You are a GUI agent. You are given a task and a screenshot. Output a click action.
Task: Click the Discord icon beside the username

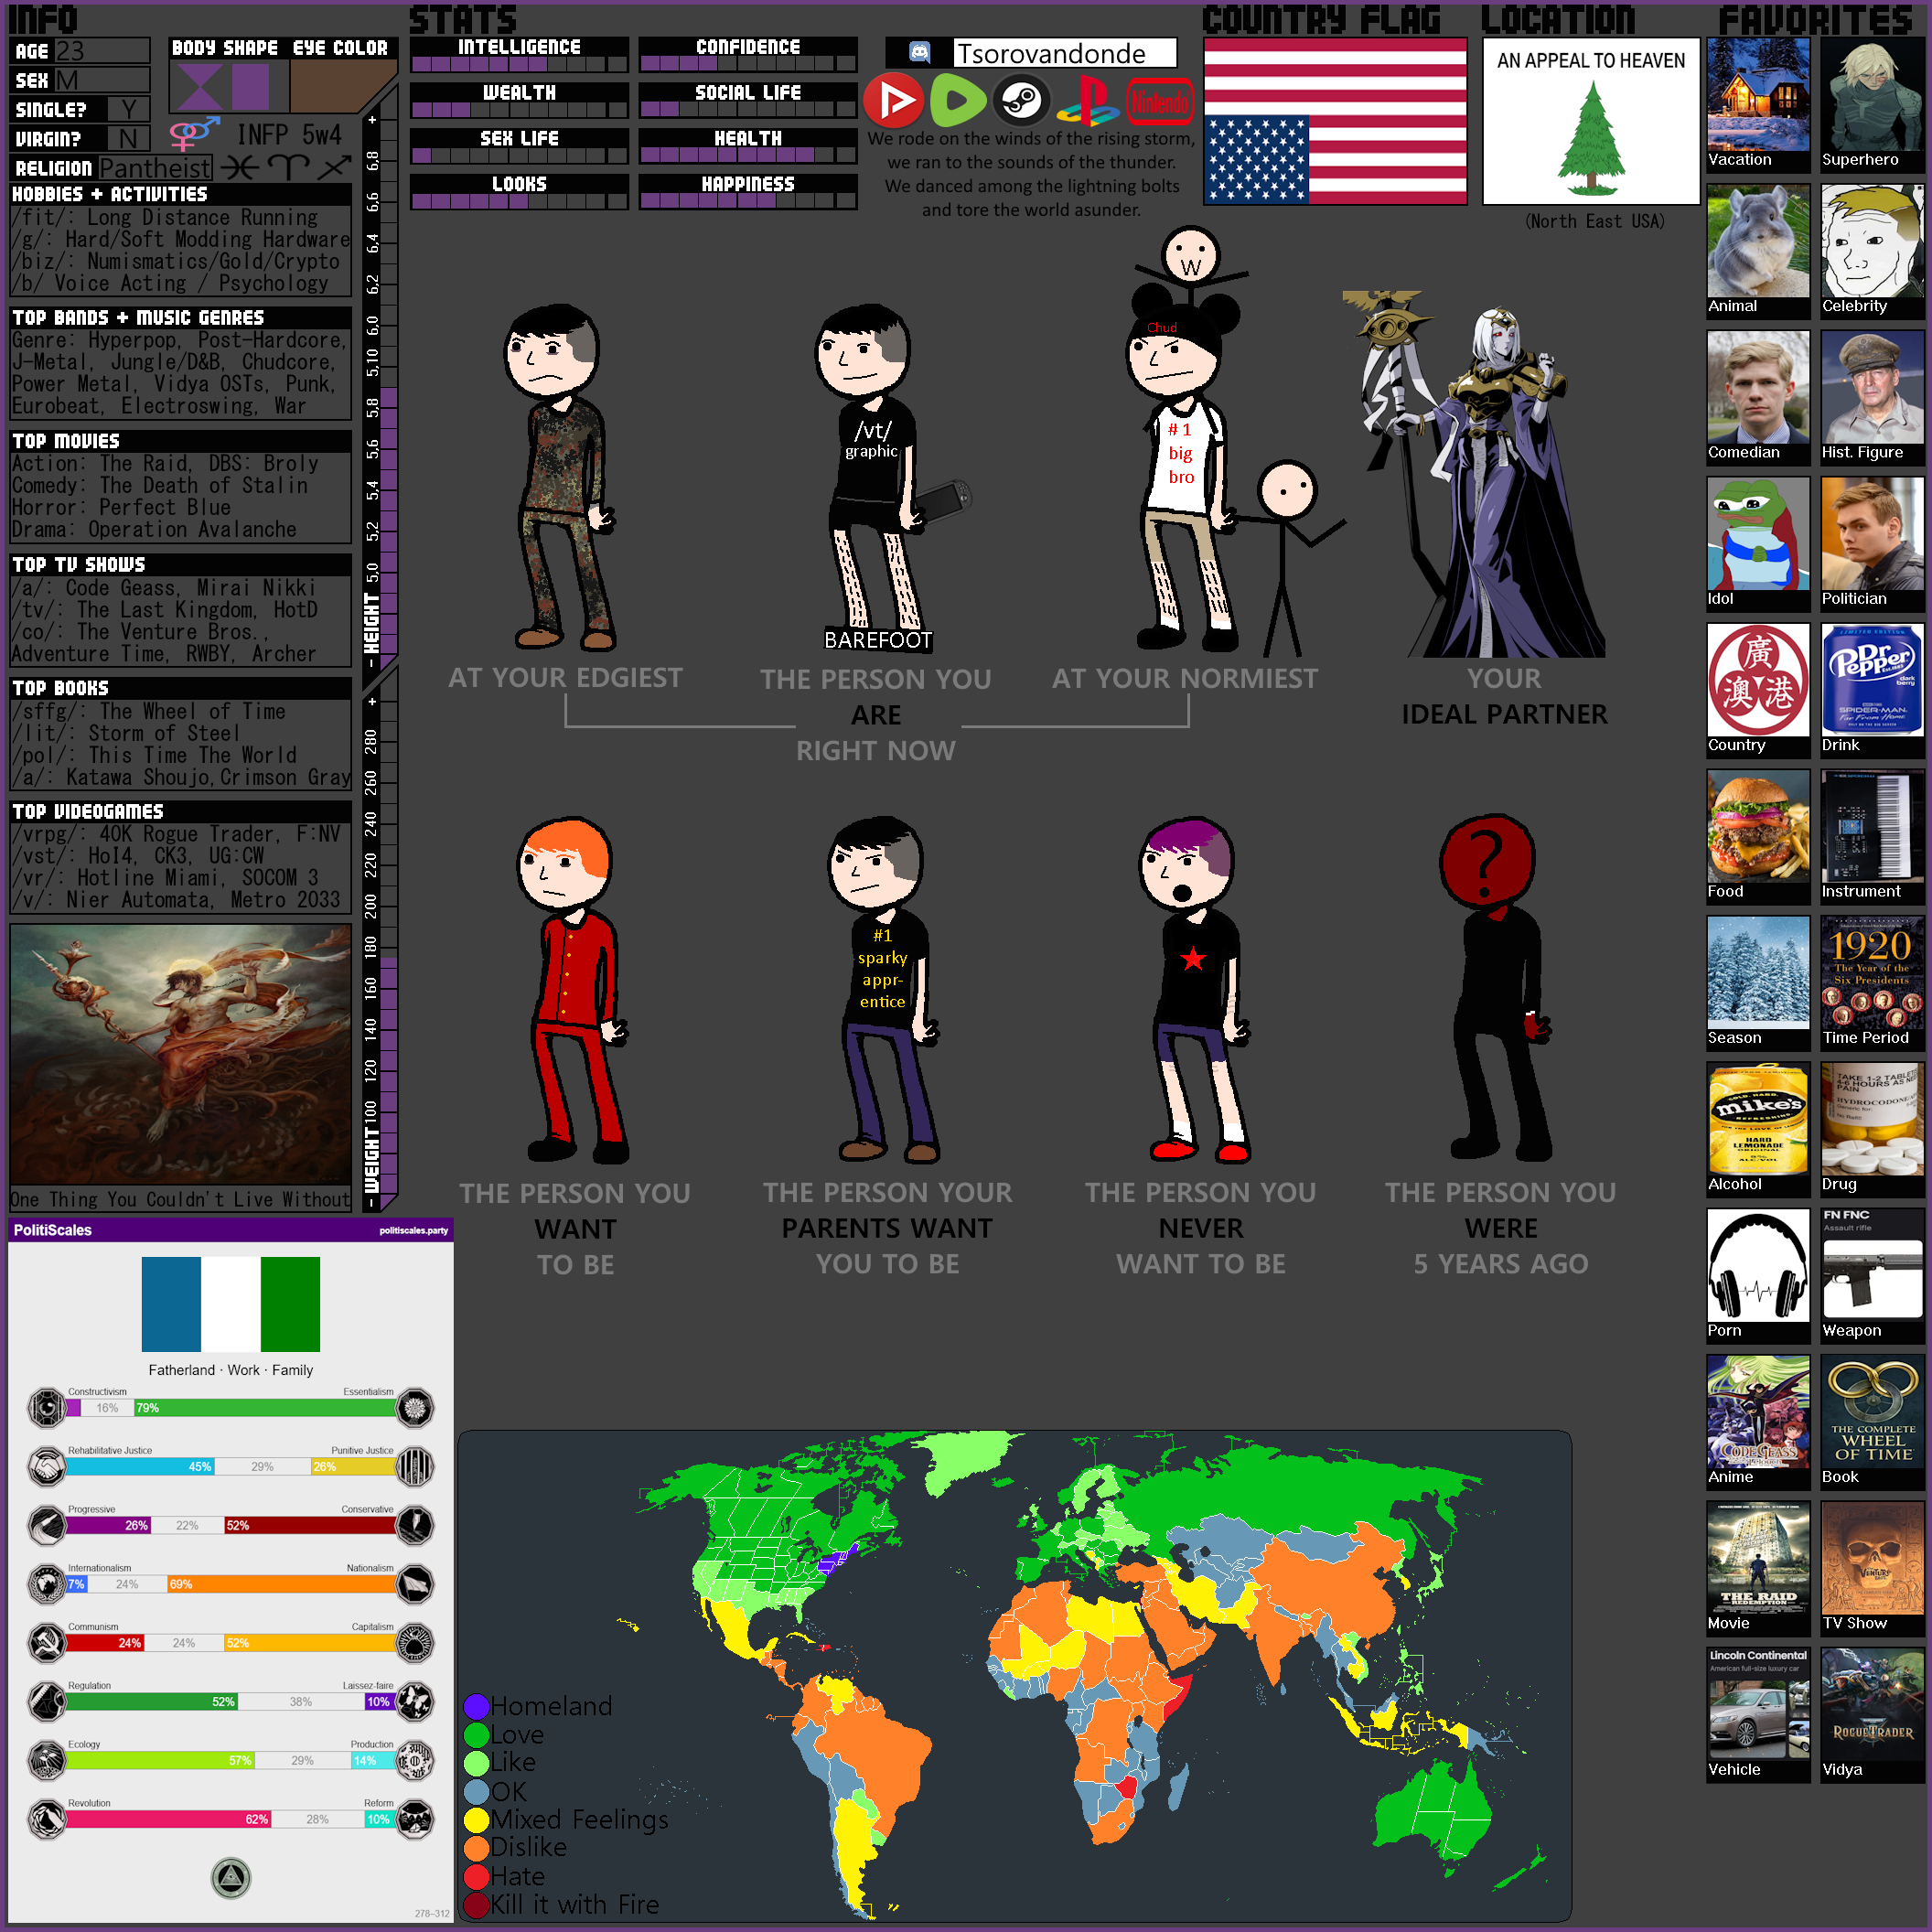tap(919, 52)
